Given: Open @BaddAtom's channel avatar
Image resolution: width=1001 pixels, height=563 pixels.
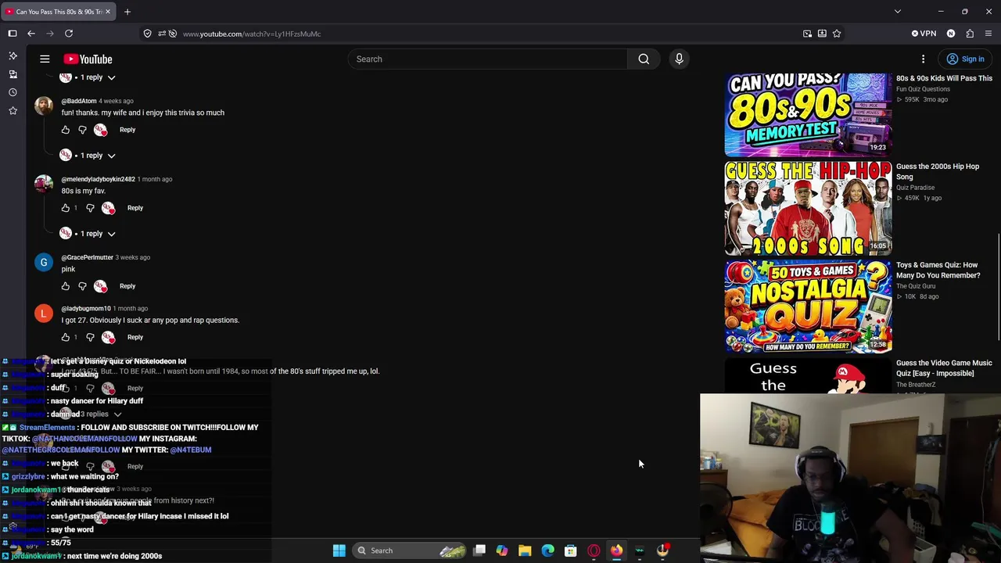Looking at the screenshot, I should pos(44,106).
